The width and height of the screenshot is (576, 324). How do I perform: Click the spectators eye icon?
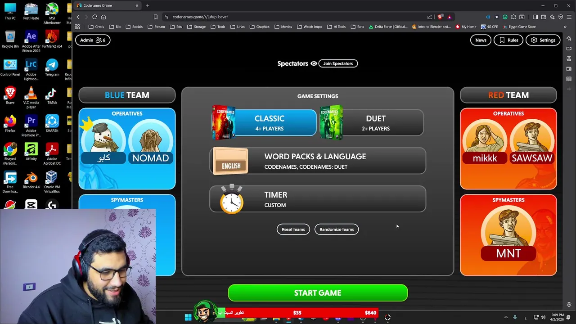point(314,63)
